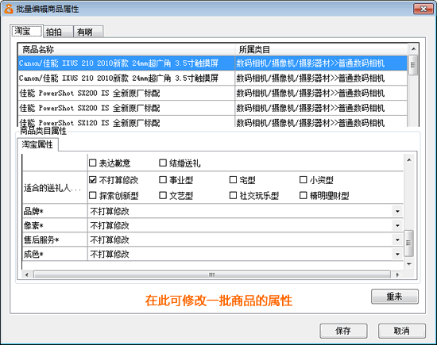Viewport: 437px width, 345px height.
Task: Click attributes panel scroll up arrow
Action: (409, 160)
